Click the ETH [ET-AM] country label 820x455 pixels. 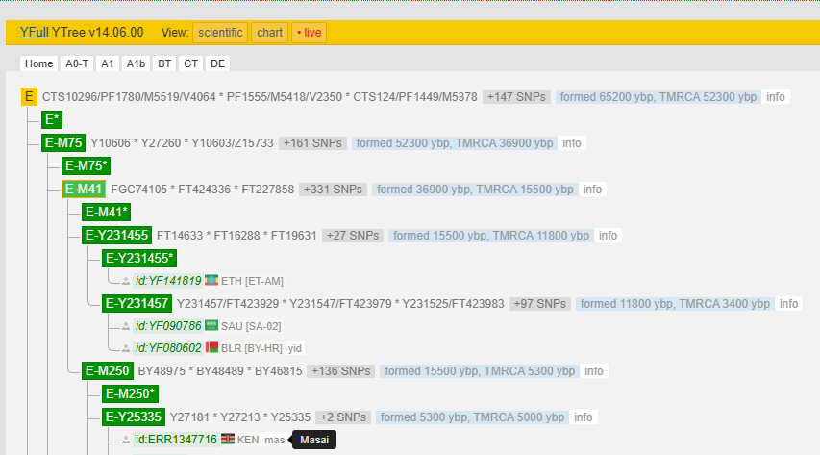click(252, 281)
